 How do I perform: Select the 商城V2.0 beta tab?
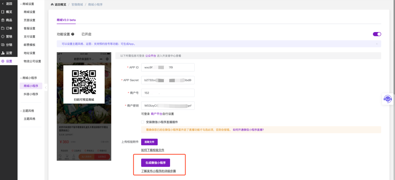point(66,20)
